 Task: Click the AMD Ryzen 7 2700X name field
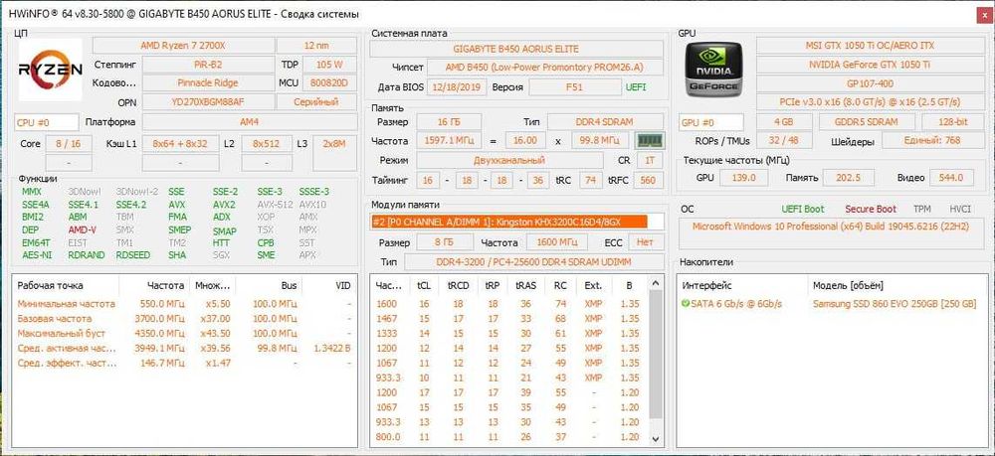[x=183, y=46]
